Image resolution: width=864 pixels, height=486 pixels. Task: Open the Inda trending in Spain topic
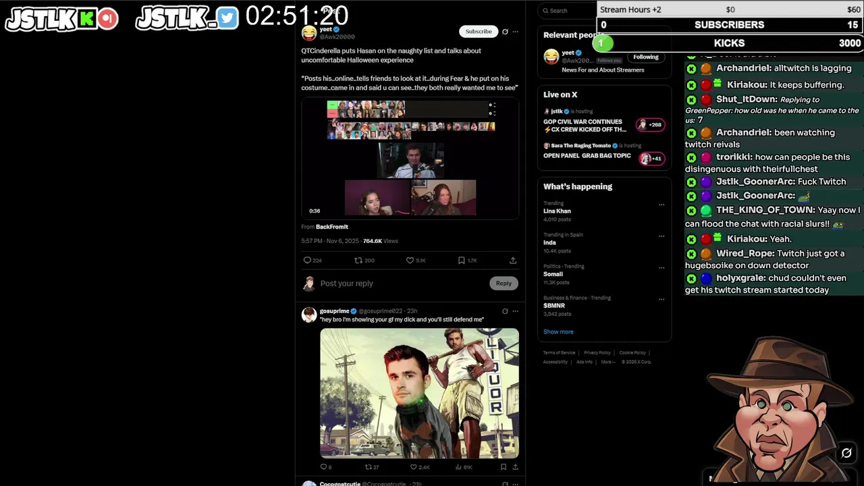[549, 242]
